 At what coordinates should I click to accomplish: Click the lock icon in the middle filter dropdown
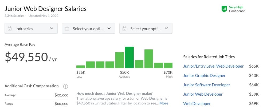tap(67, 29)
